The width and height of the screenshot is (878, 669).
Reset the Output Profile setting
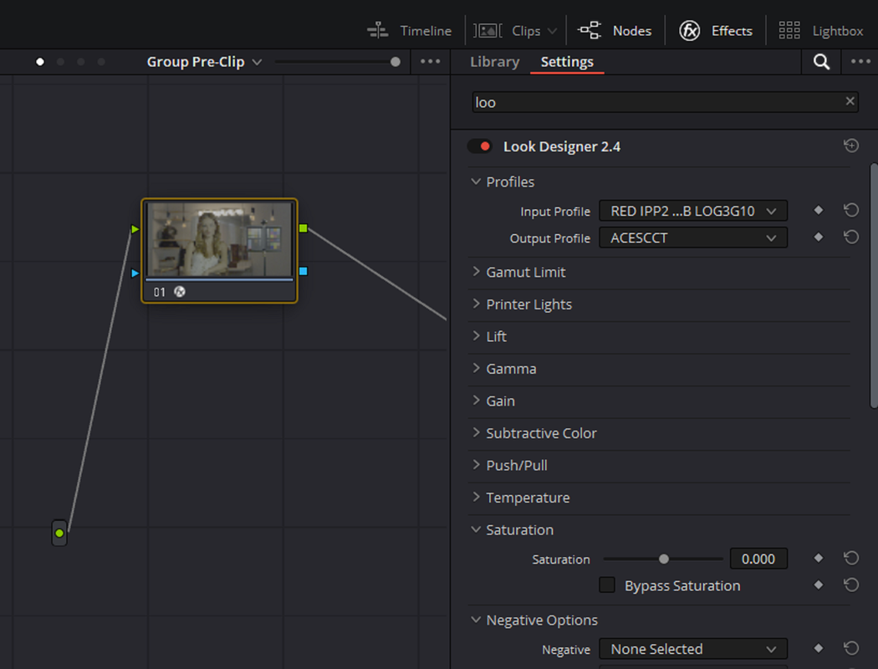851,237
